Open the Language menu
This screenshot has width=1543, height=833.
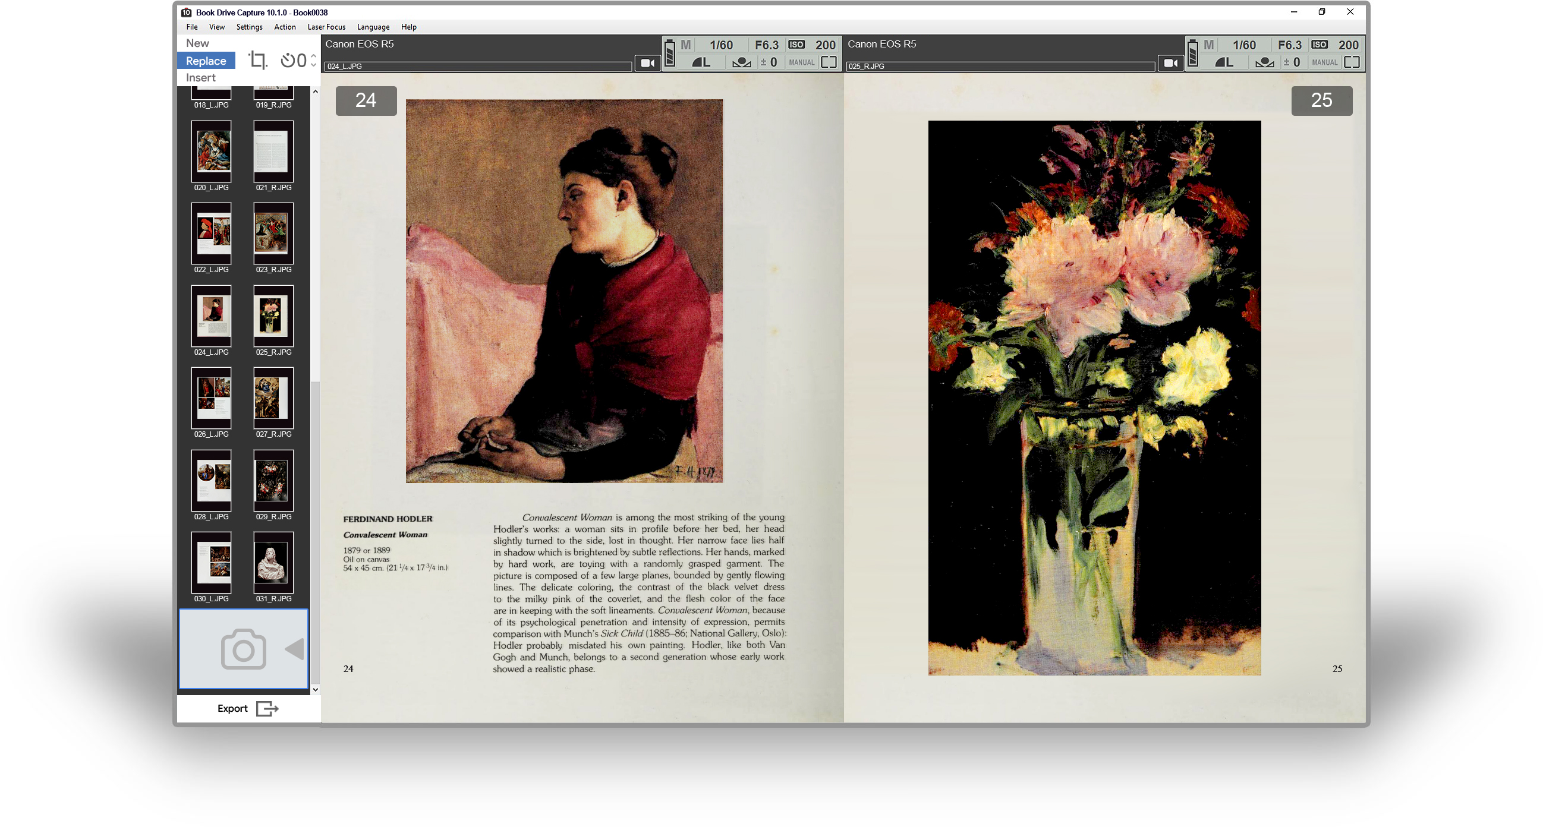click(373, 27)
